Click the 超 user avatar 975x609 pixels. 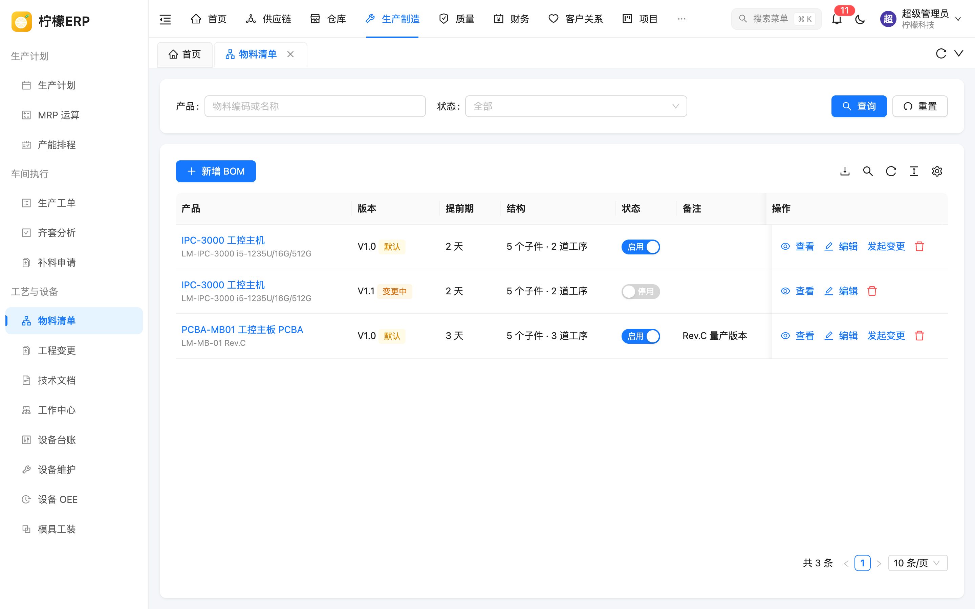tap(888, 19)
